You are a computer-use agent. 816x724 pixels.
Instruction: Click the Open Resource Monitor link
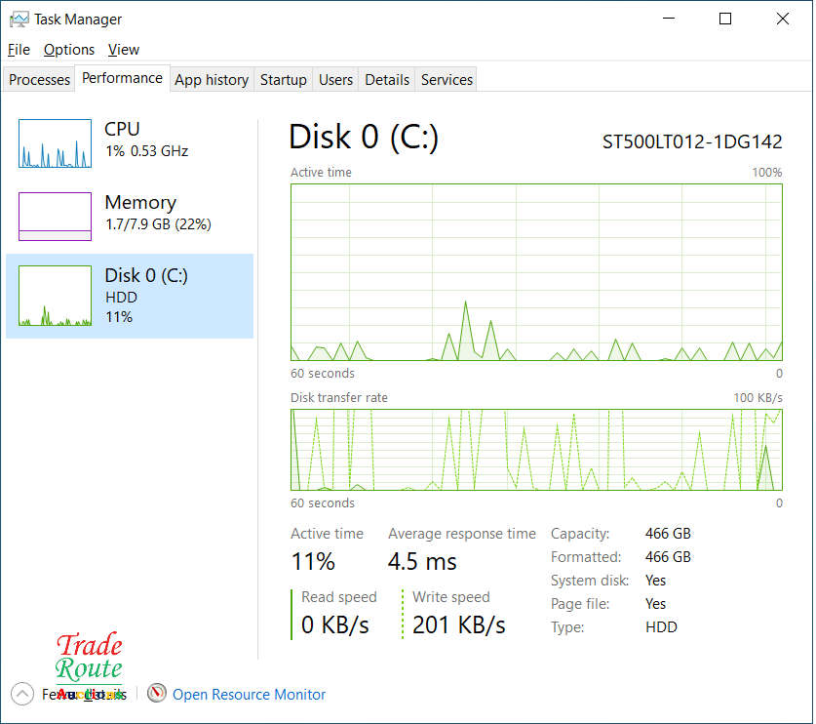click(249, 695)
